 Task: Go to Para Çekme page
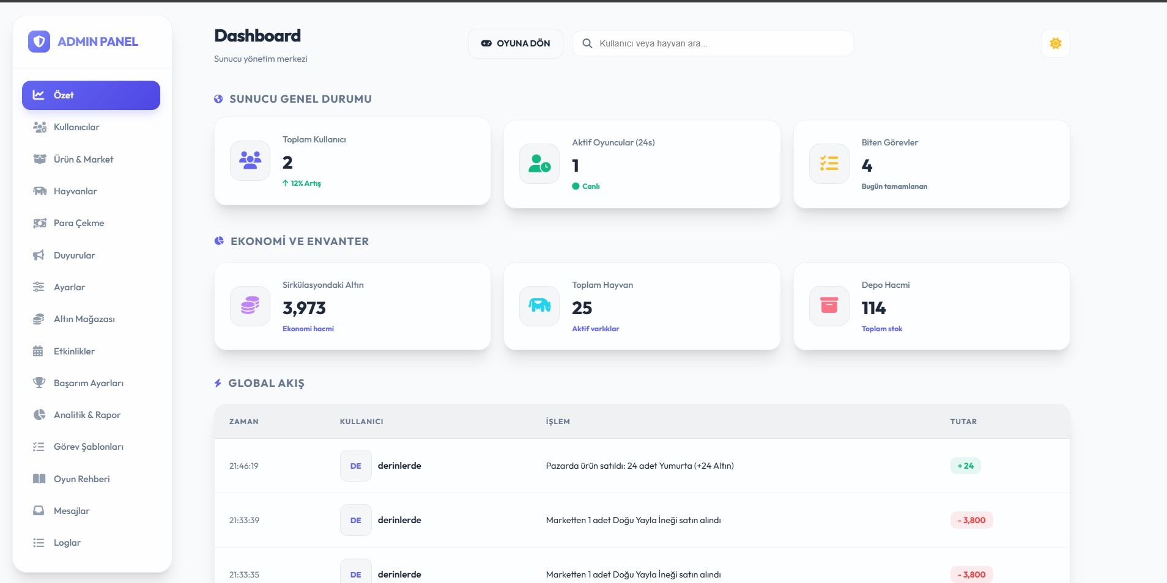click(79, 223)
